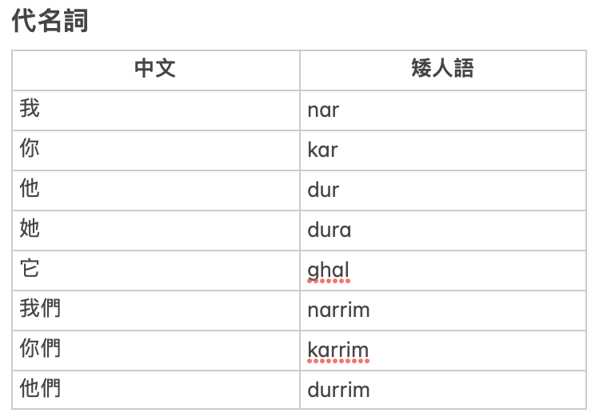Viewport: 611px width, 417px height.
Task: Click the cell containing nar
Action: (x=443, y=110)
